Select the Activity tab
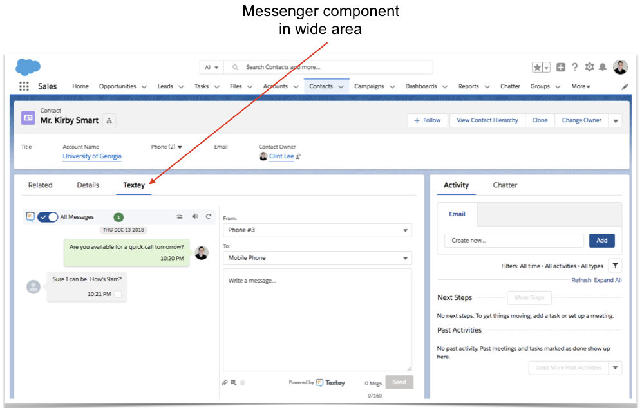 [x=456, y=185]
